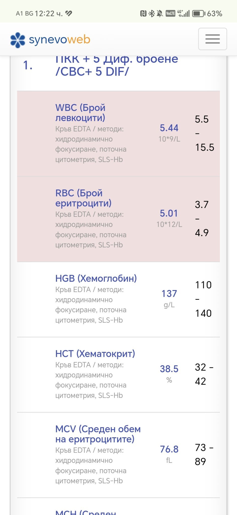The height and width of the screenshot is (515, 237).
Task: Open the hamburger navigation menu
Action: [212, 39]
